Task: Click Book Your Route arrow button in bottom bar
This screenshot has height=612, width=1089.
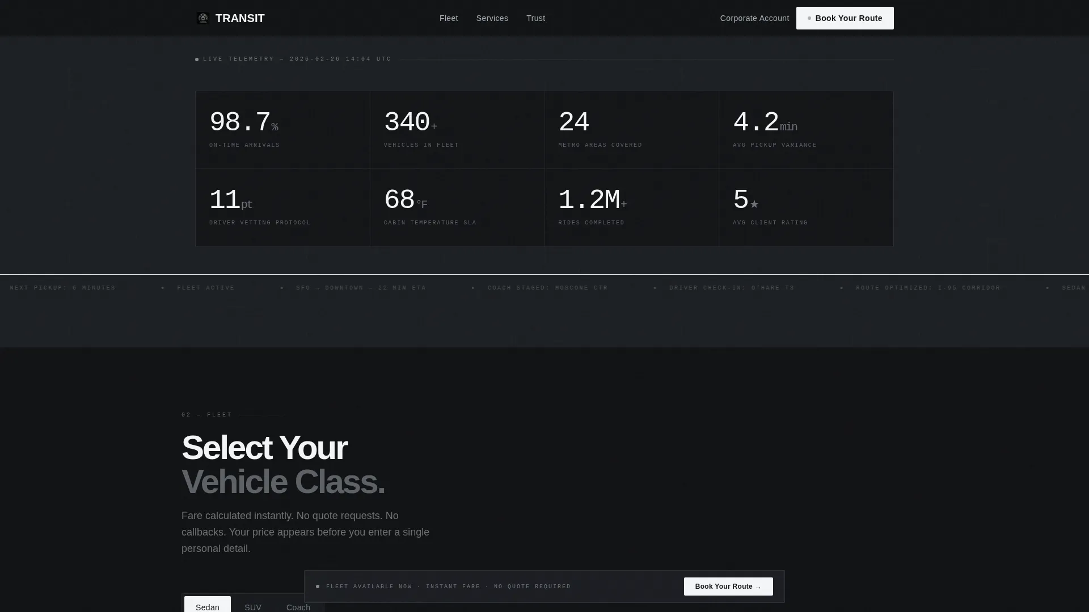Action: 728,586
